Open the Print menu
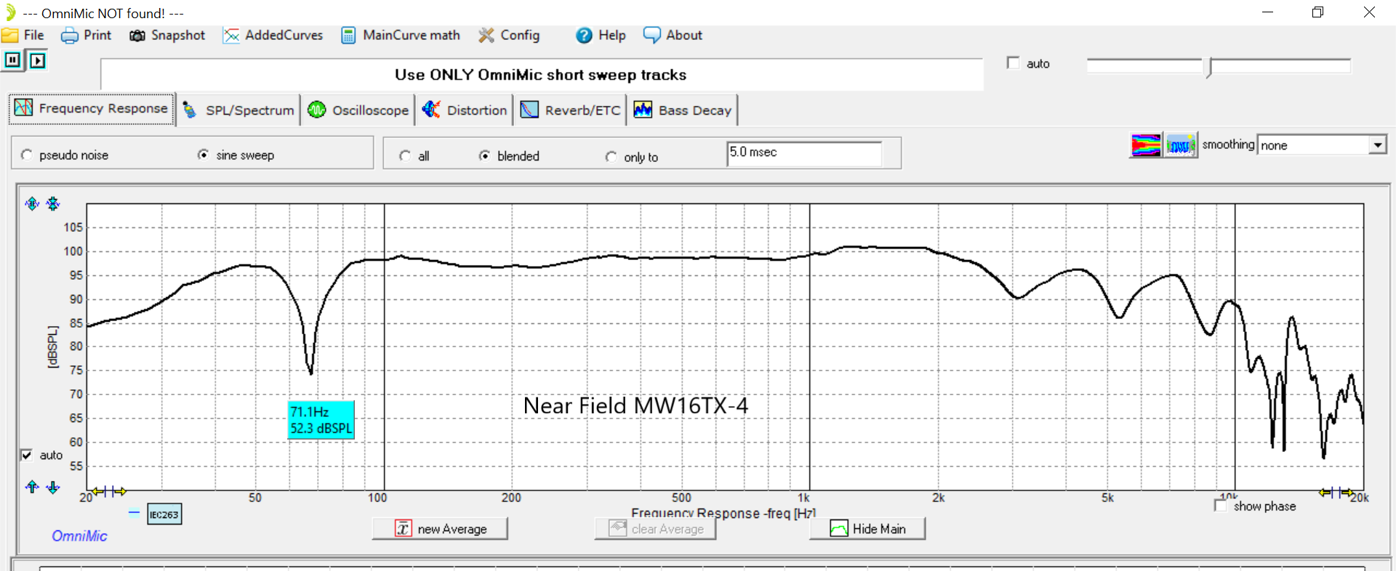 click(x=87, y=35)
